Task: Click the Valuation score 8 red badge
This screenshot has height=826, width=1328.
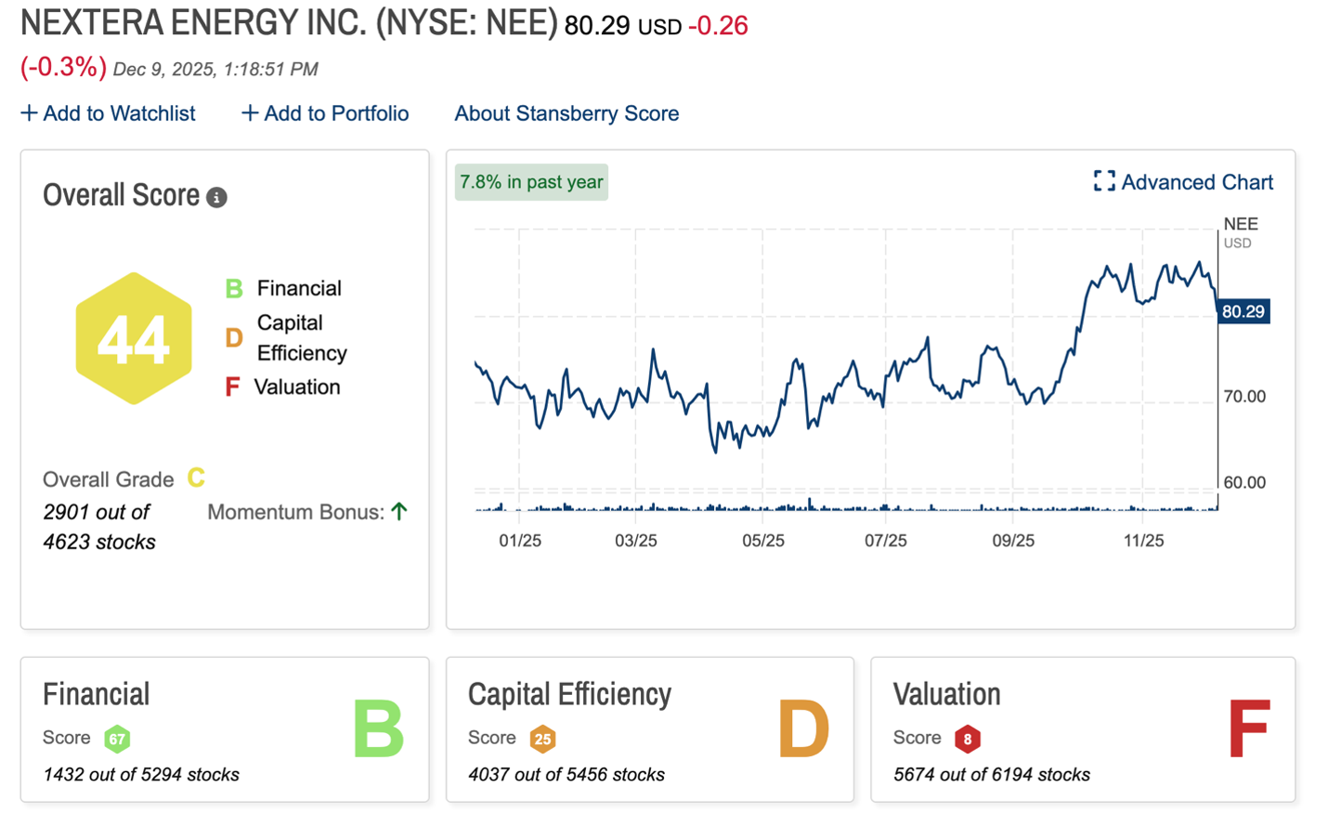Action: [967, 739]
